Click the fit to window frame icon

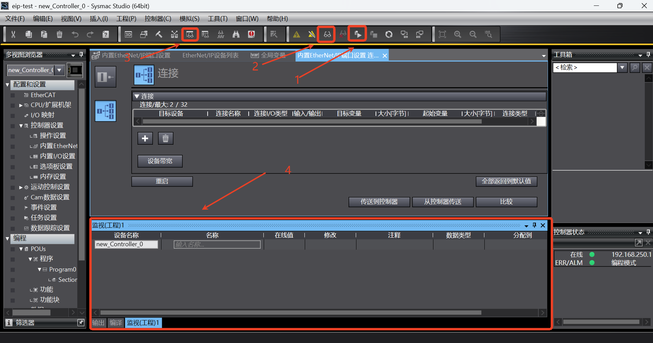tap(442, 34)
